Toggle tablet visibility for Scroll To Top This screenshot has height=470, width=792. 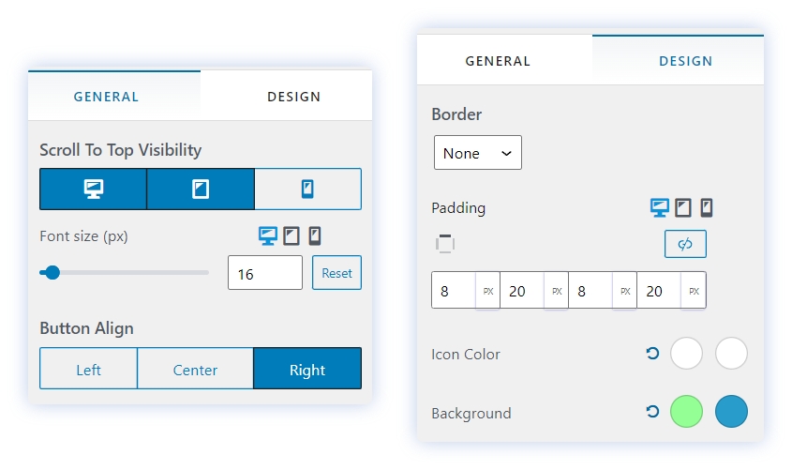(201, 190)
